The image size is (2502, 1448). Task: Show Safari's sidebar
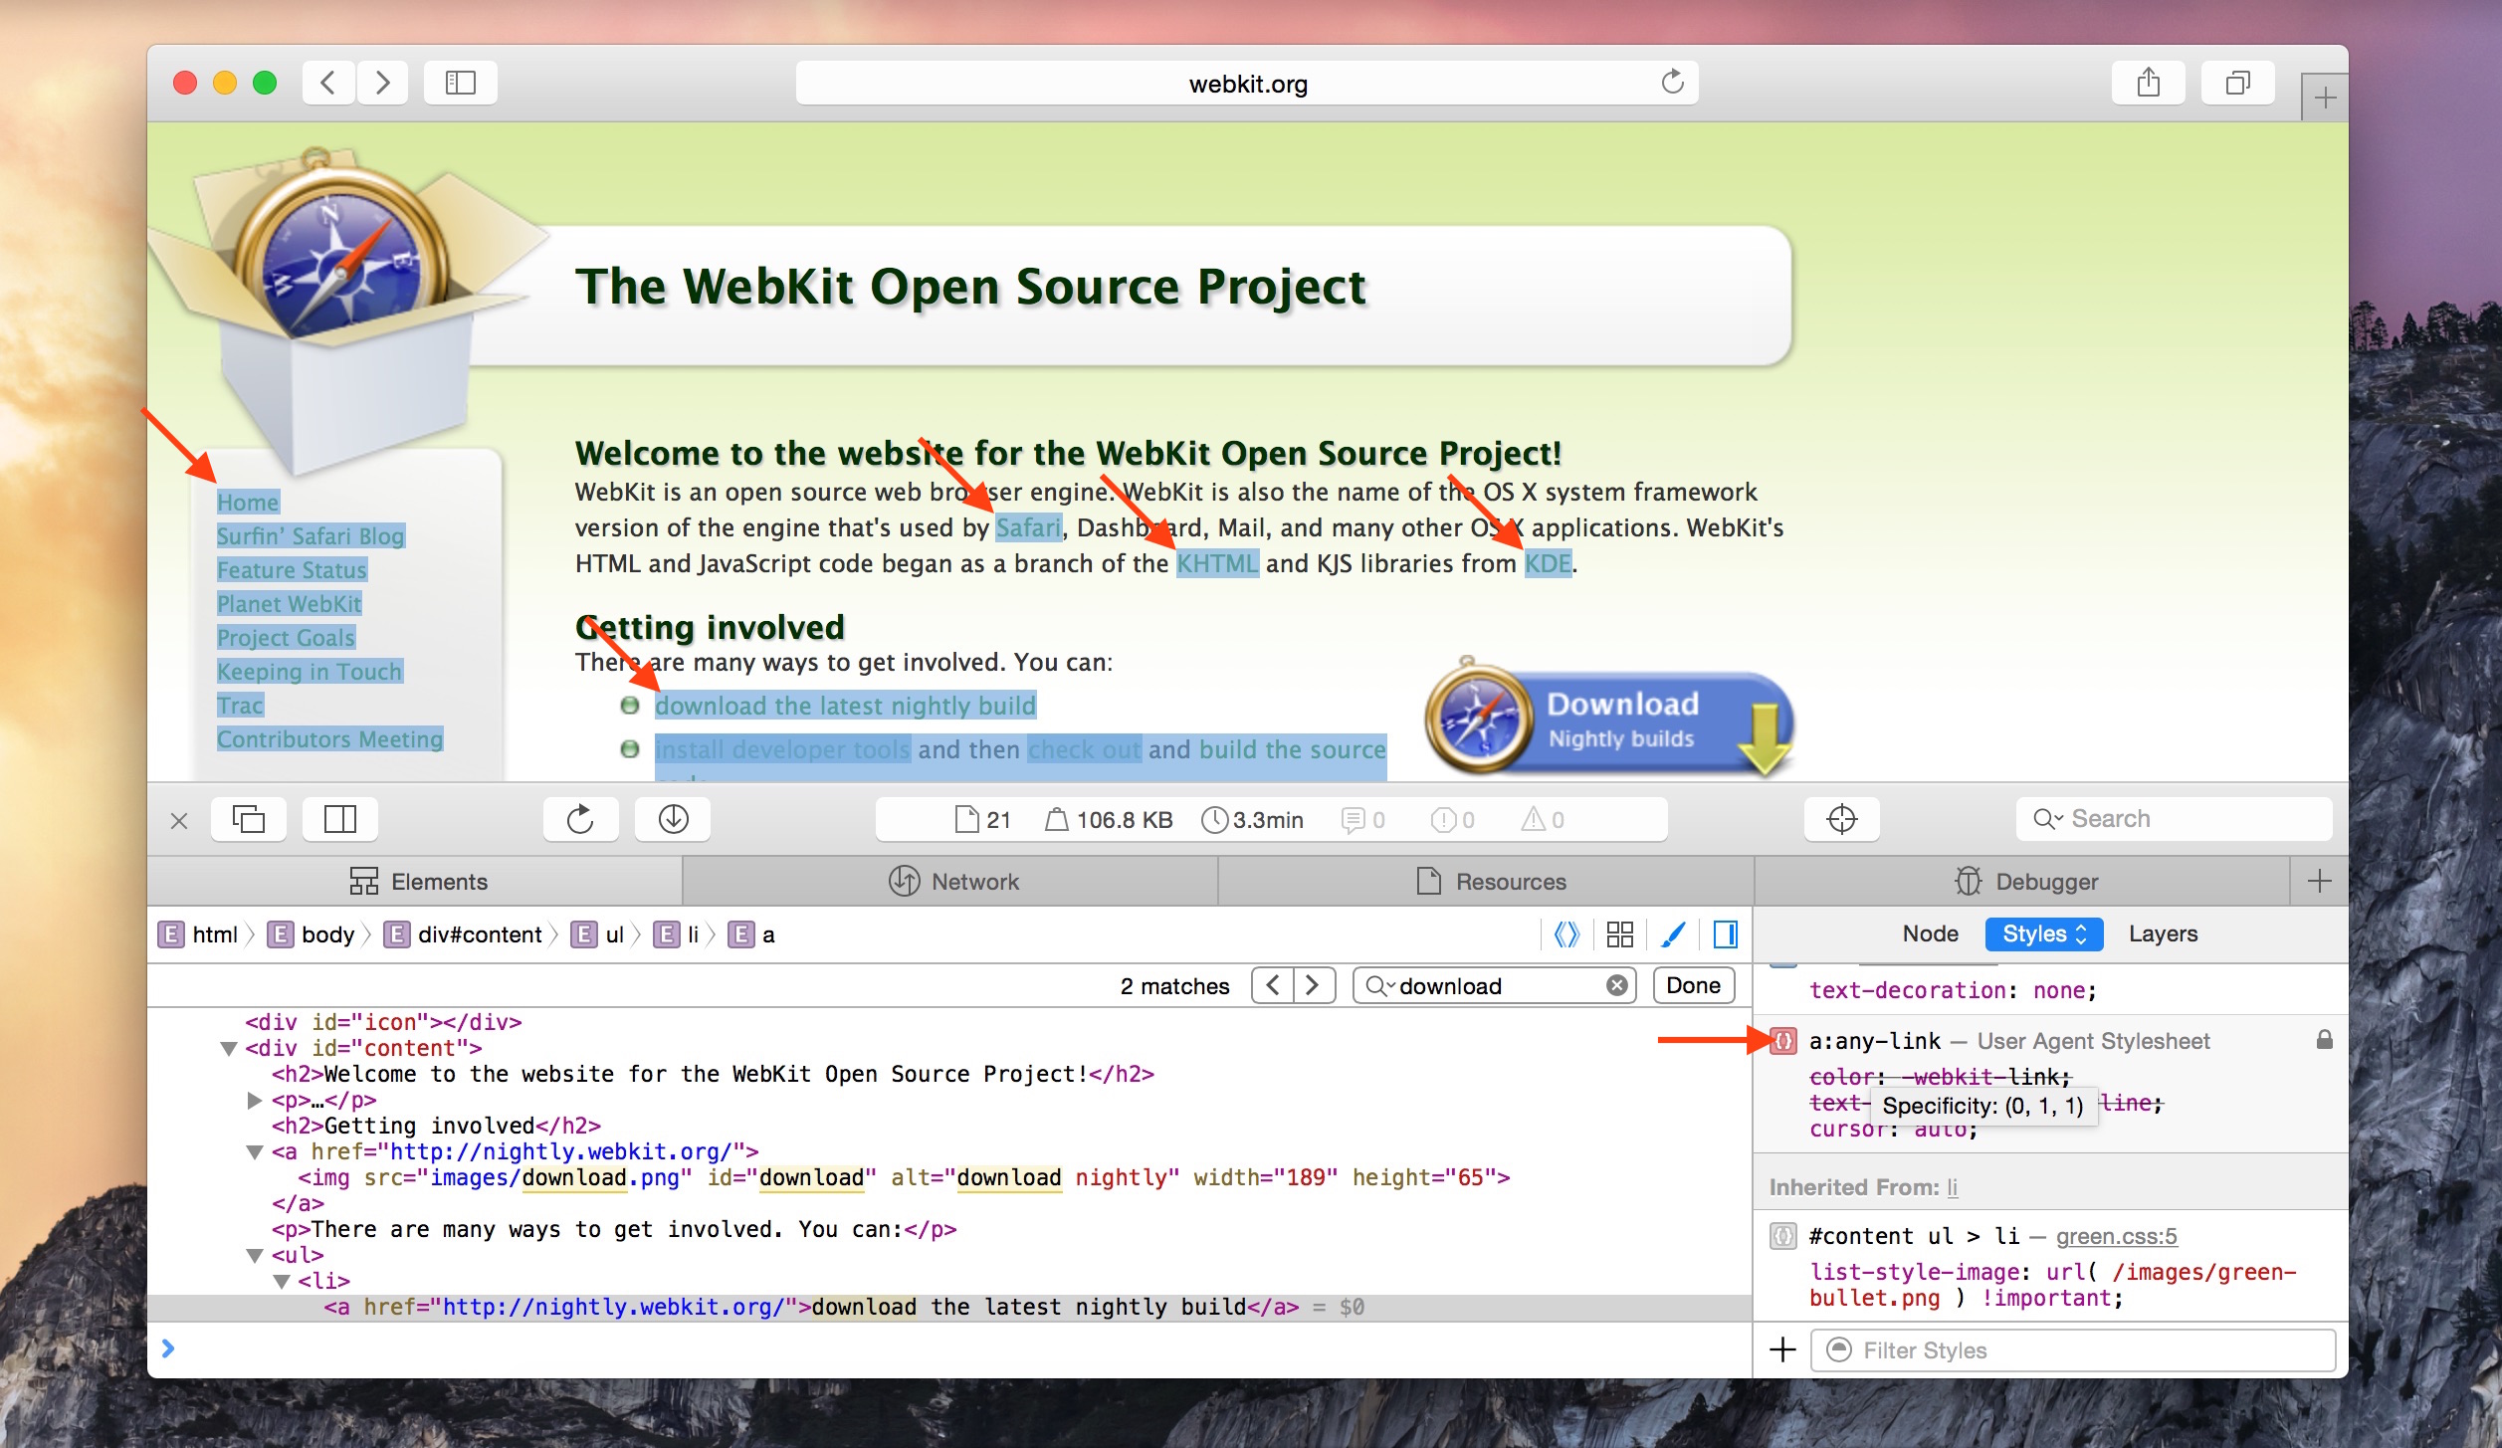(x=460, y=83)
